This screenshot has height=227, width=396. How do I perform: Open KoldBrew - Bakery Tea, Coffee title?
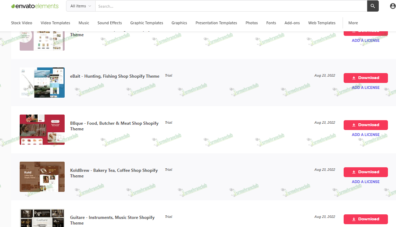coord(114,173)
